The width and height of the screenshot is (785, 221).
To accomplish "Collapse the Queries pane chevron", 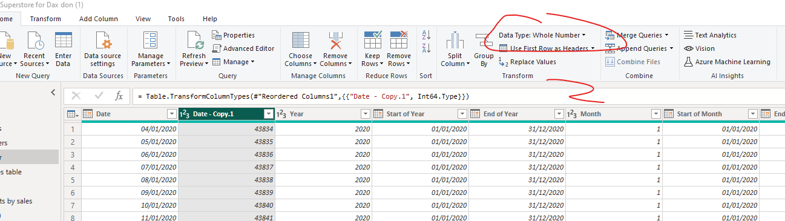I will (53, 93).
